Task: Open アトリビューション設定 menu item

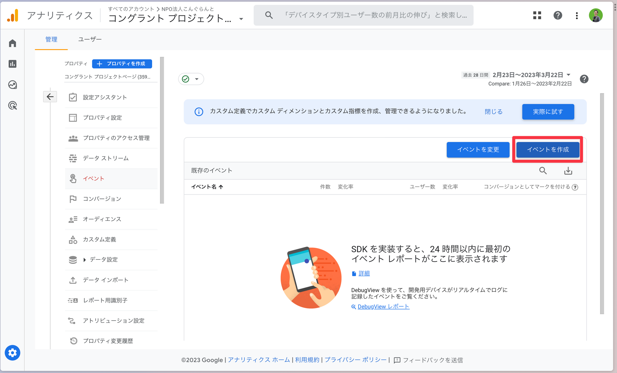Action: click(x=111, y=321)
